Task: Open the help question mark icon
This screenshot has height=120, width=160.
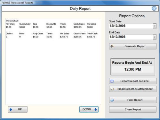Action: point(154,8)
